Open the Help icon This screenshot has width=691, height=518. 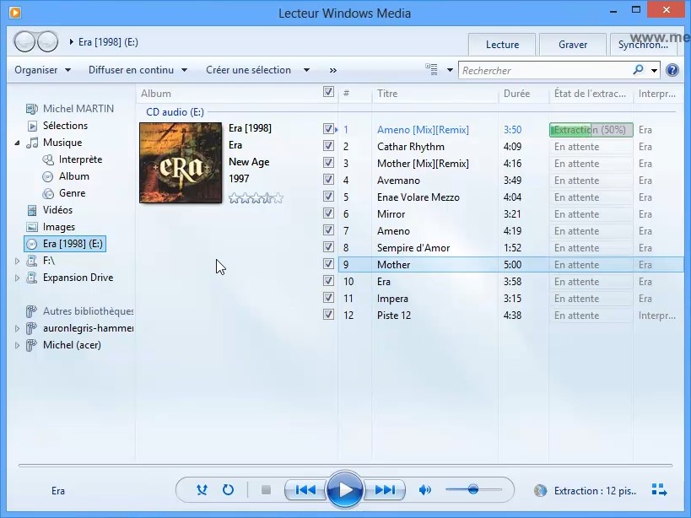(x=672, y=70)
